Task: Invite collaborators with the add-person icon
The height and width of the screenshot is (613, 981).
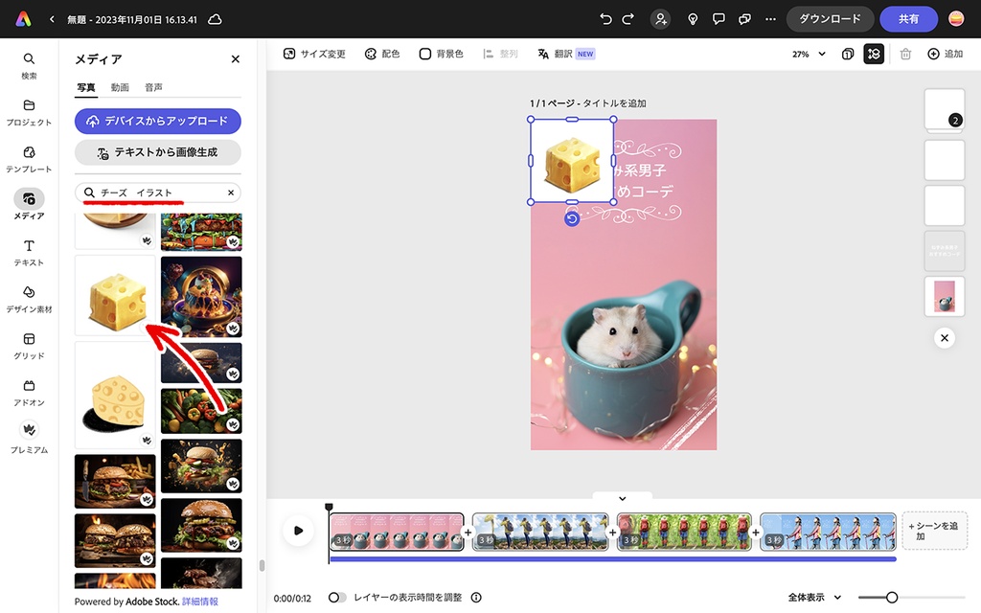Action: pos(661,19)
